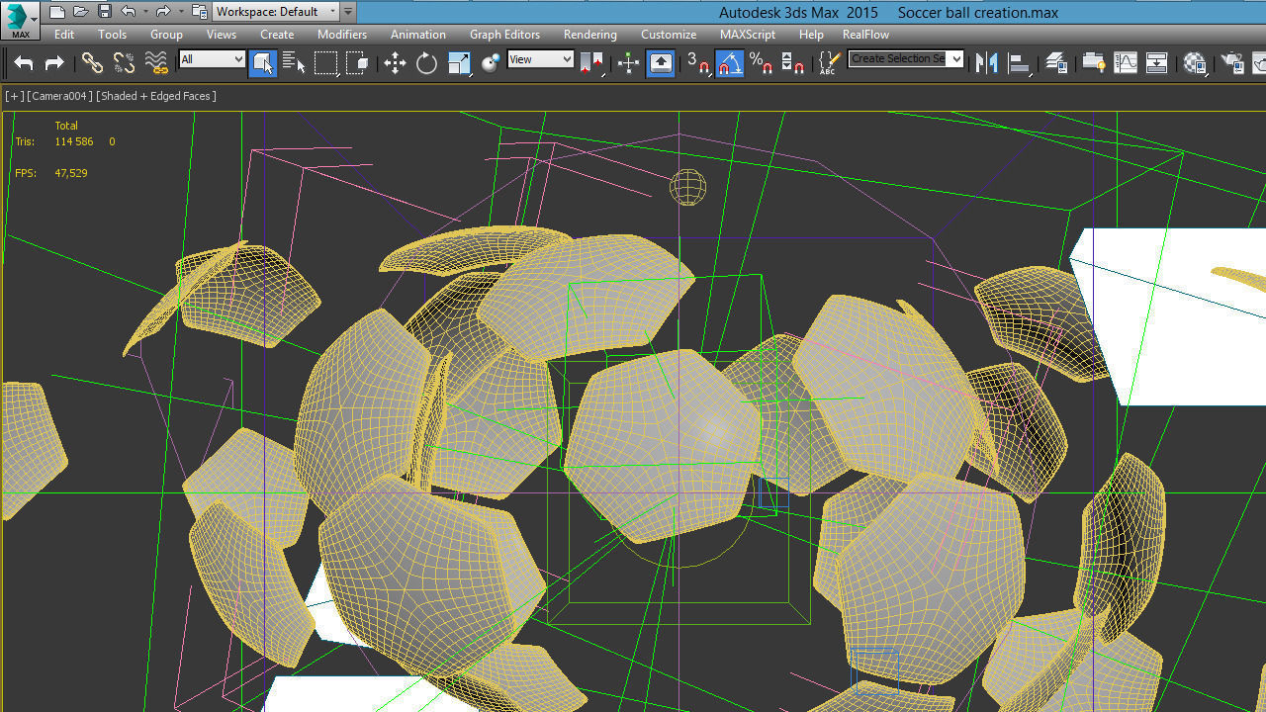Open the reference coordinate system View dropdown
The height and width of the screenshot is (712, 1266).
[x=540, y=59]
